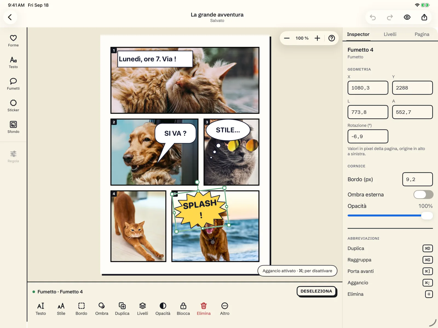
Task: Click the Elimina shortcut key in Abbreviazioni
Action: click(x=429, y=294)
